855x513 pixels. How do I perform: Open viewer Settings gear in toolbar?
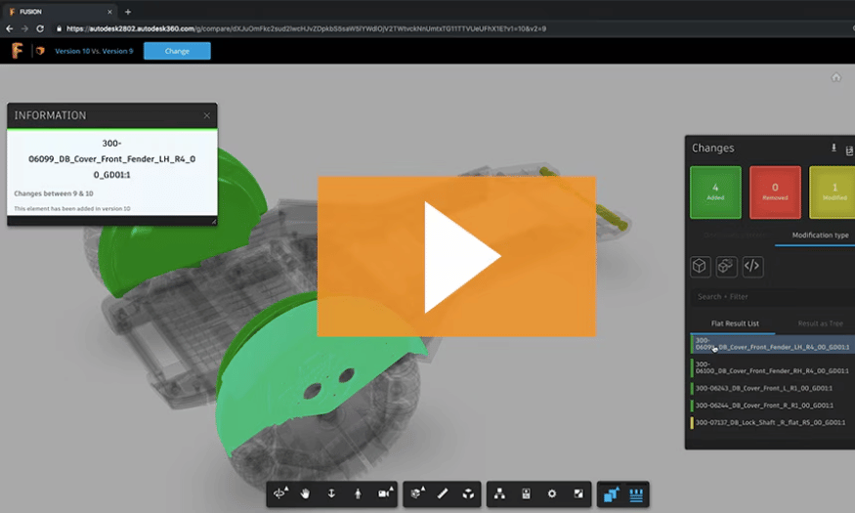[x=552, y=493]
